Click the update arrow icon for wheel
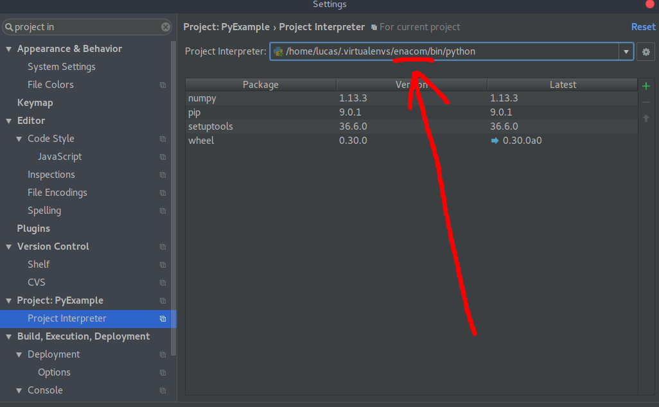This screenshot has height=407, width=659. pos(495,141)
